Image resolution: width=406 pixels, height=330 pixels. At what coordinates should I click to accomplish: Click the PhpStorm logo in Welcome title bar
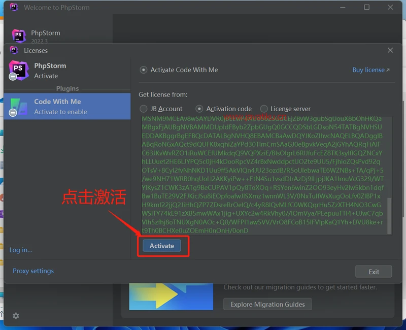tap(14, 8)
